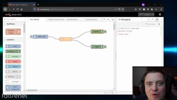Open the Debugging sidebar tab
This screenshot has width=177, height=100.
click(129, 19)
